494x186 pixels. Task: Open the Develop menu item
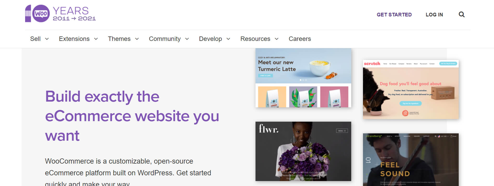(211, 39)
